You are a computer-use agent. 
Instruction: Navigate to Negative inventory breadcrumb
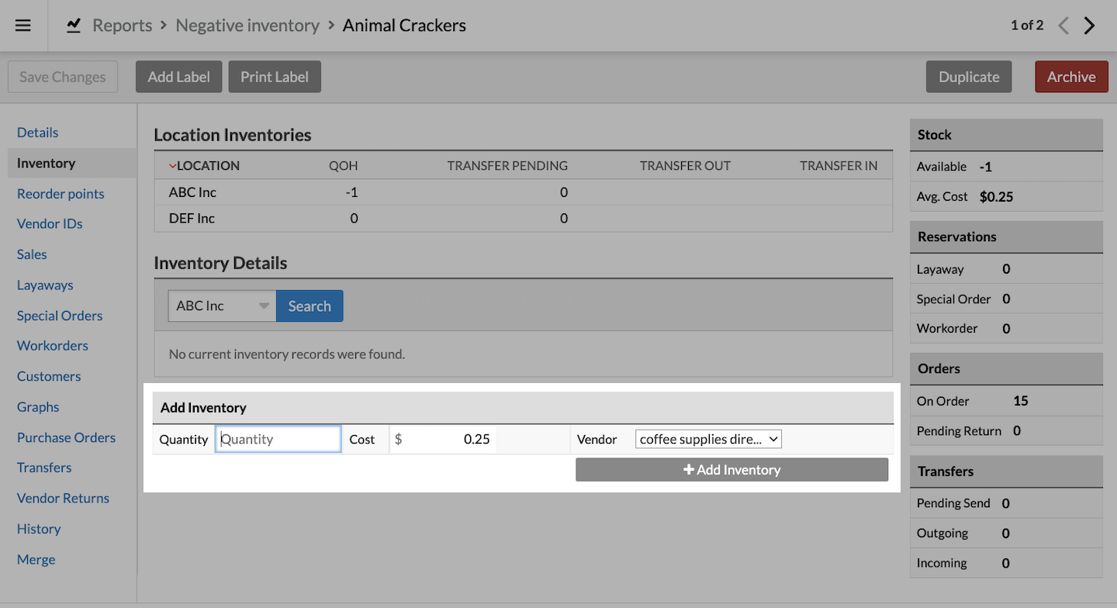click(x=247, y=26)
